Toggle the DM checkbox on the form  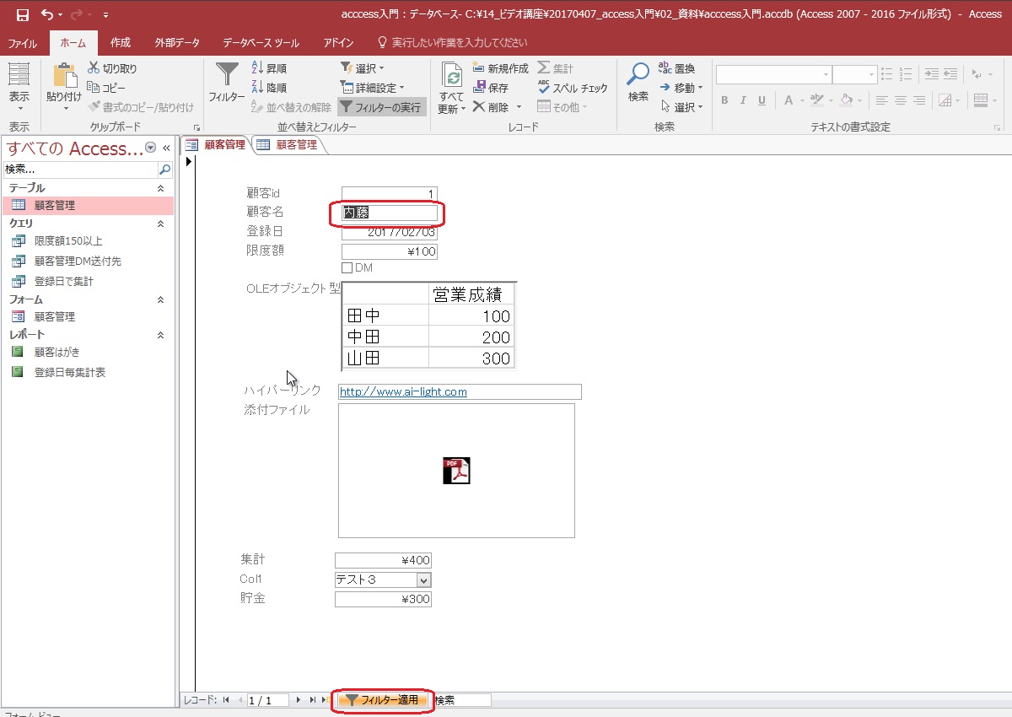(x=347, y=268)
